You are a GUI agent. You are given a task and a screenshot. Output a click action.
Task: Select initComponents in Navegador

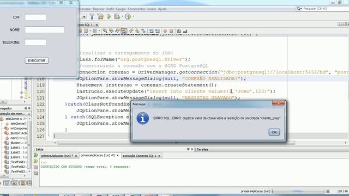coord(19,128)
